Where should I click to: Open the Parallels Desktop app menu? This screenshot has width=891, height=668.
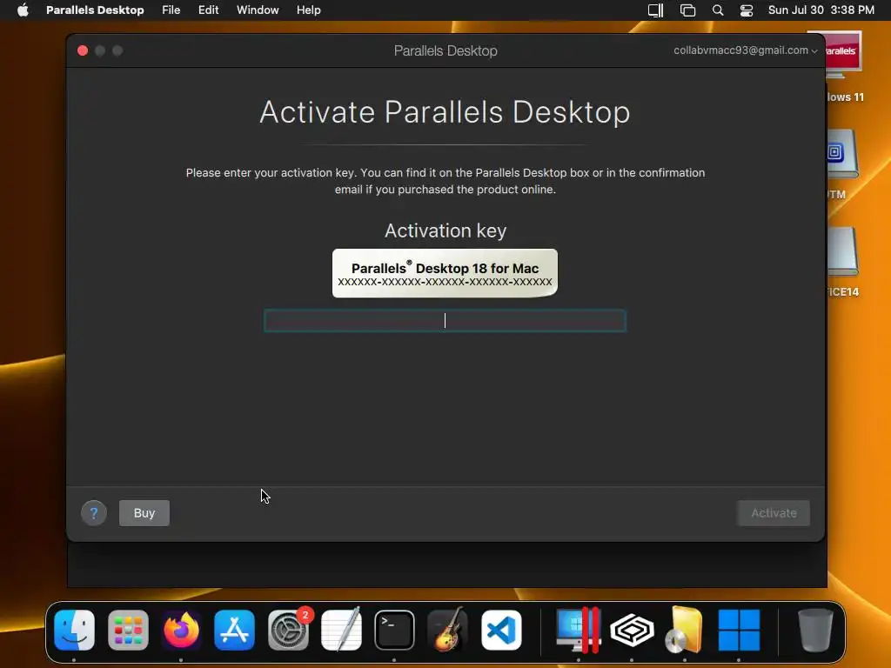click(x=95, y=10)
